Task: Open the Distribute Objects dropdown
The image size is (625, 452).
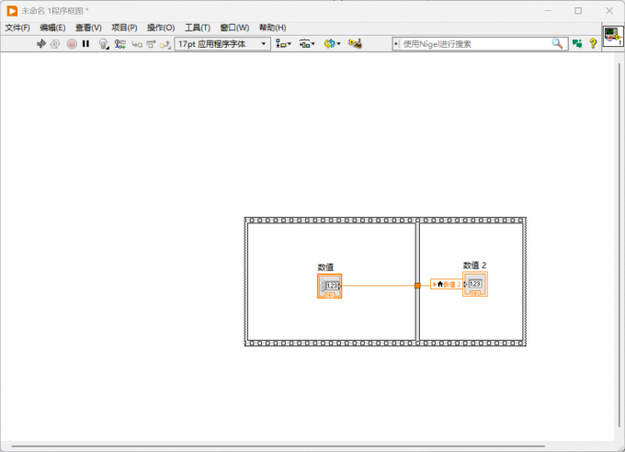Action: pos(307,44)
